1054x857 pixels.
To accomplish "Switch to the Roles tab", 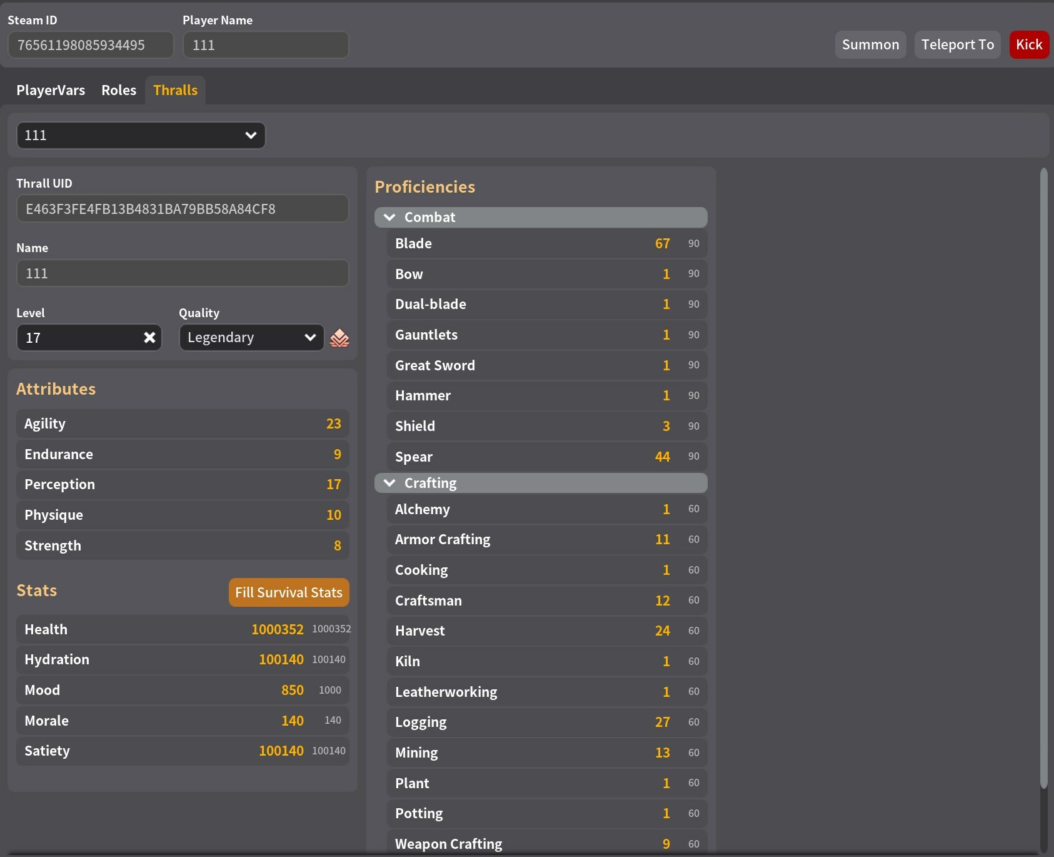I will pyautogui.click(x=119, y=90).
